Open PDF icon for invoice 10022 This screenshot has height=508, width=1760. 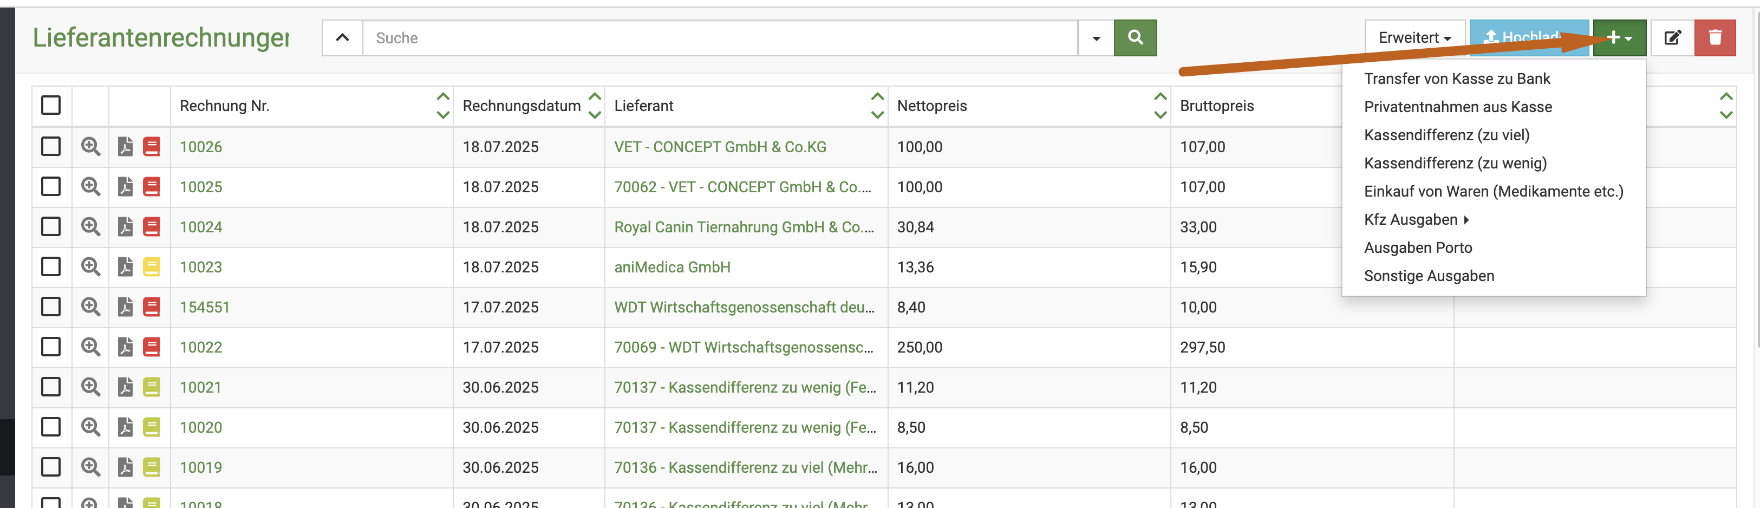[x=125, y=347]
